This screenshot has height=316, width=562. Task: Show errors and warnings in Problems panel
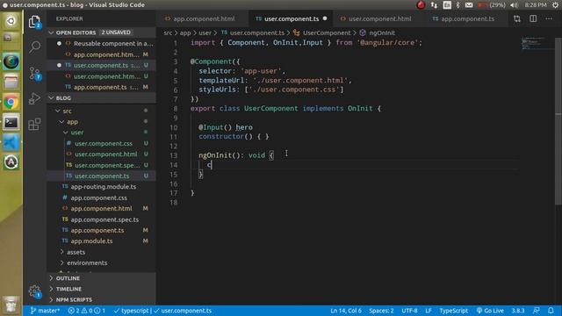(86, 311)
